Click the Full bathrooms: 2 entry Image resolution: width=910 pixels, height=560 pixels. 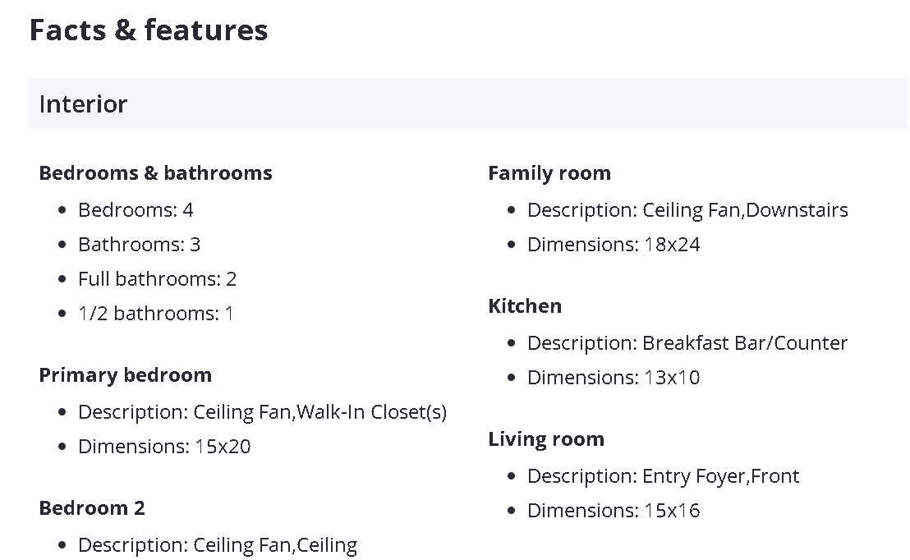pyautogui.click(x=157, y=279)
